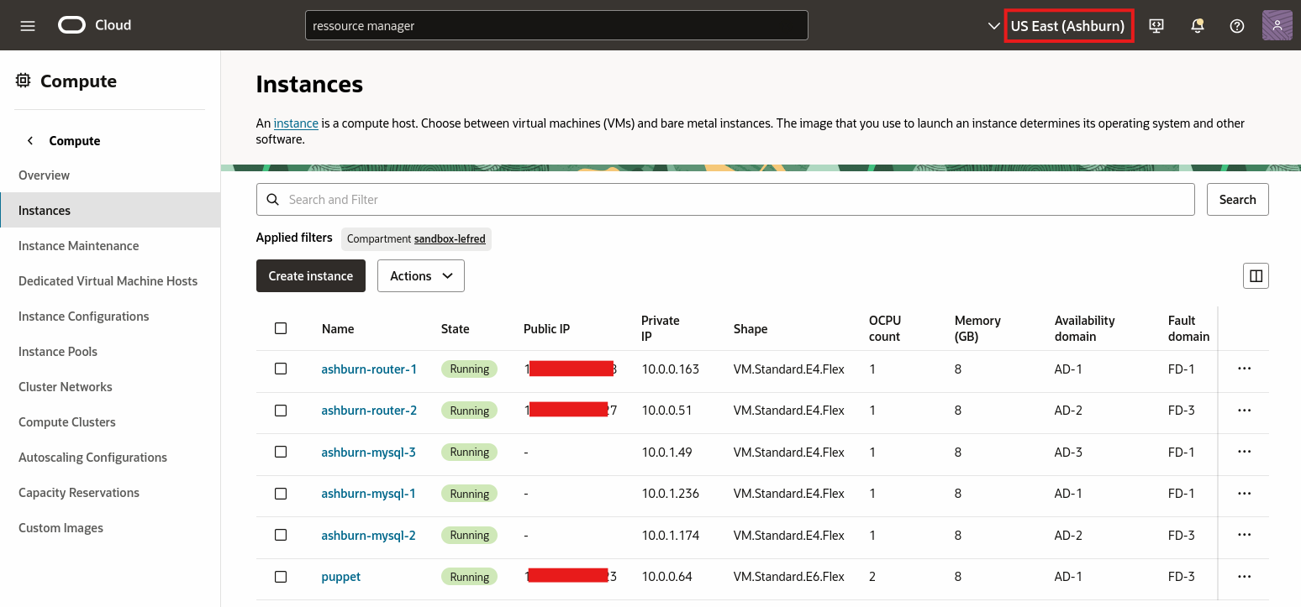Select the checkbox for ashburn-router-1
The width and height of the screenshot is (1301, 607).
(x=281, y=369)
